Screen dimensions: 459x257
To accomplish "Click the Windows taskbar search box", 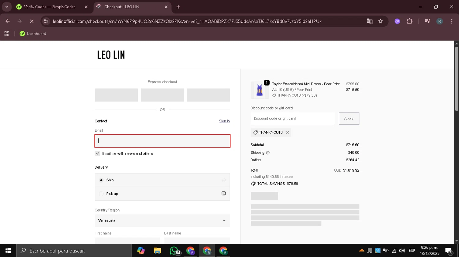I will click(x=74, y=251).
